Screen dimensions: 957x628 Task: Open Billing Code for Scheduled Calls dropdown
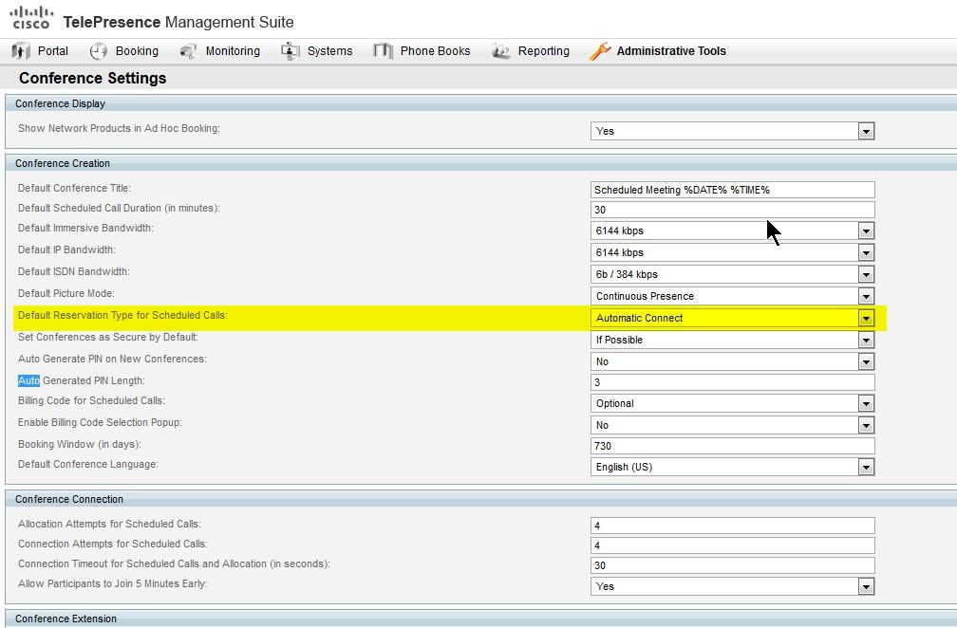click(732, 403)
